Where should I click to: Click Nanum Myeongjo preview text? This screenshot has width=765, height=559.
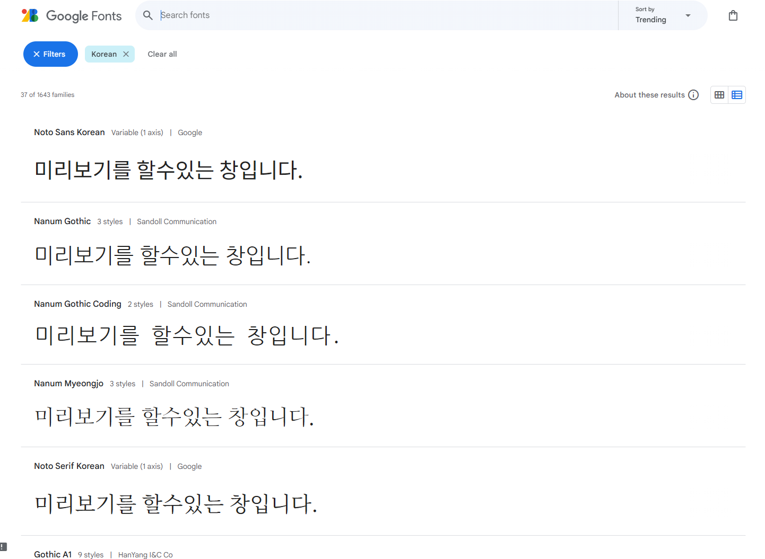175,416
